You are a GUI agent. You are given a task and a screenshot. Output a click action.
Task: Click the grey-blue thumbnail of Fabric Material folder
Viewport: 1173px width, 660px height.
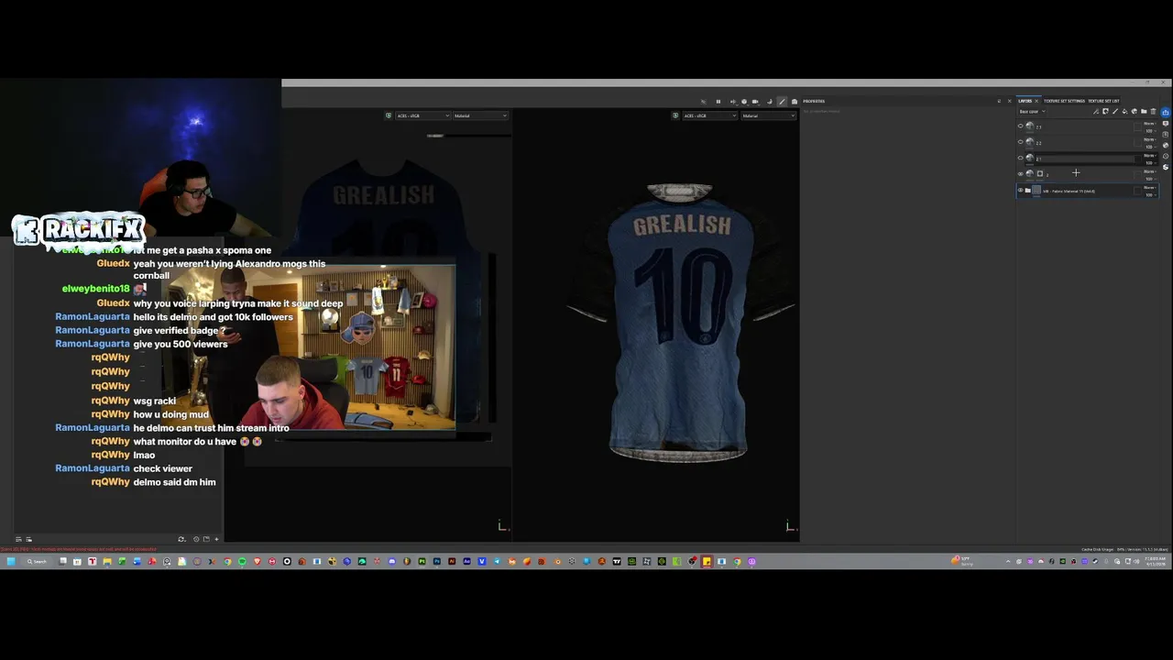point(1036,190)
